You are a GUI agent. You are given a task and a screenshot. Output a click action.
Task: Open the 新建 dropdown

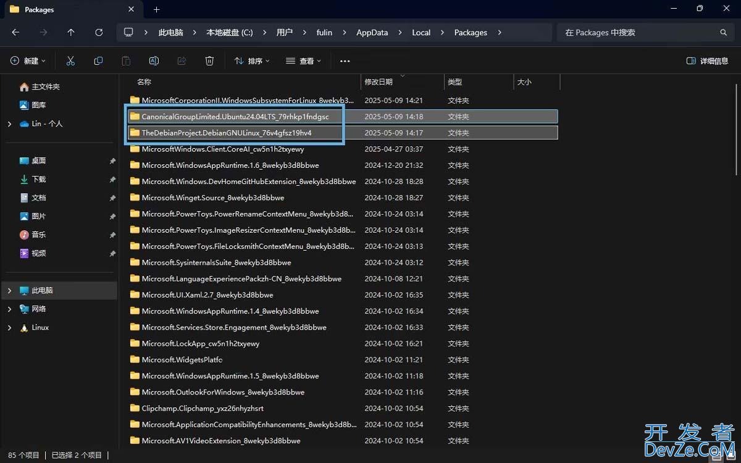click(28, 60)
